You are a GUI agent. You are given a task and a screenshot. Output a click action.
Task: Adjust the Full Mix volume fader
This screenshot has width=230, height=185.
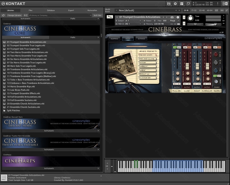click(x=177, y=53)
